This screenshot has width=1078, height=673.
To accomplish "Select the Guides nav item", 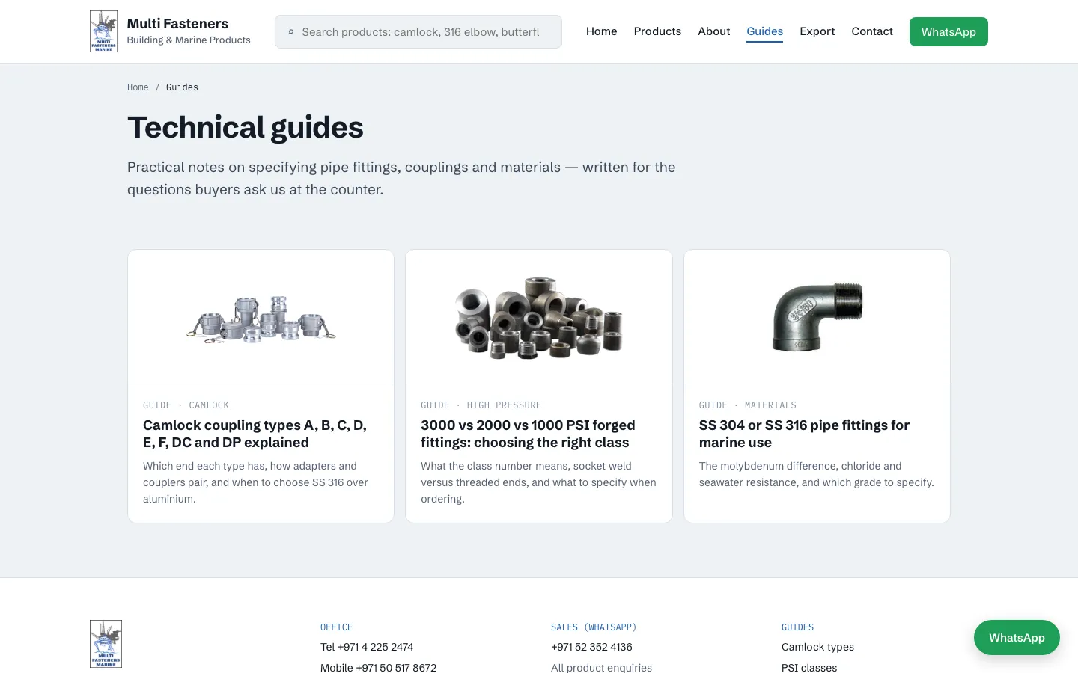I will pos(764,31).
